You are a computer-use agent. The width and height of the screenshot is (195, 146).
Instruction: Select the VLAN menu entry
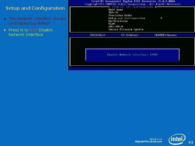(x=112, y=24)
